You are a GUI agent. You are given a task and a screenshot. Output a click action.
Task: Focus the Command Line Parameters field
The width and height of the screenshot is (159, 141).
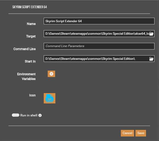coord(99,46)
